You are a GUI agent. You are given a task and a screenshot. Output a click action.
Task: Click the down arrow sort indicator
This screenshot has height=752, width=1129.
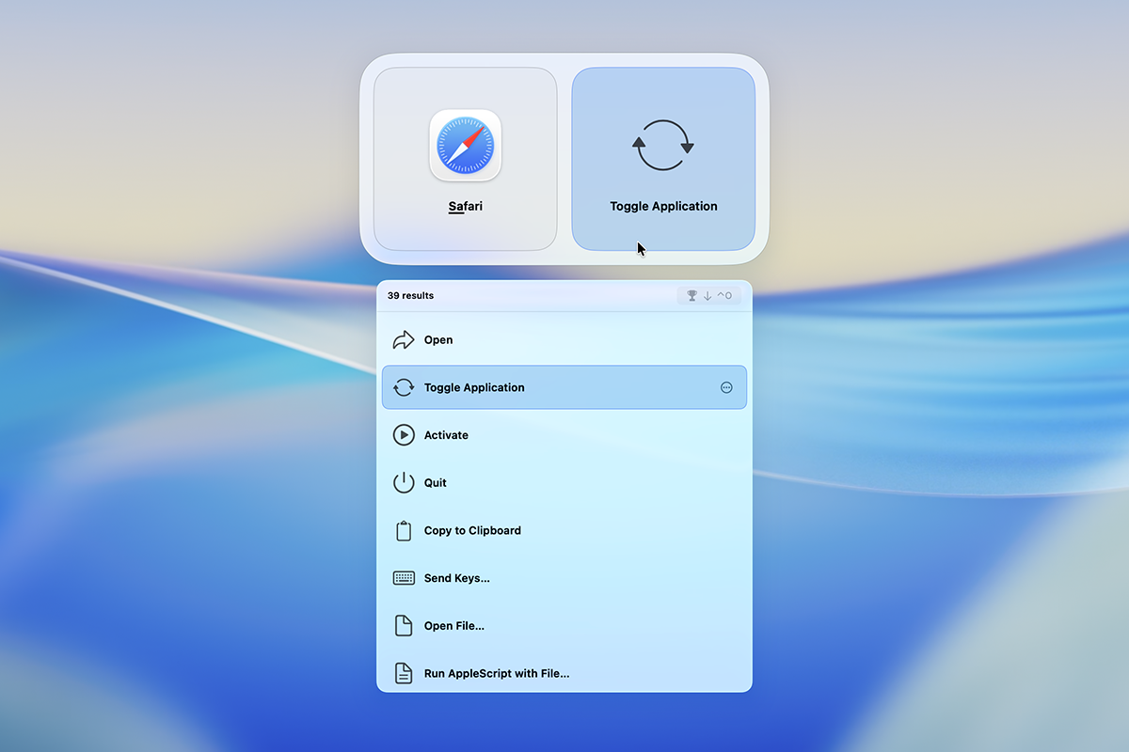(708, 295)
